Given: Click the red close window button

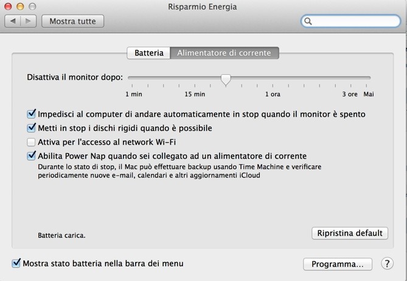Looking at the screenshot, I should click(x=9, y=7).
